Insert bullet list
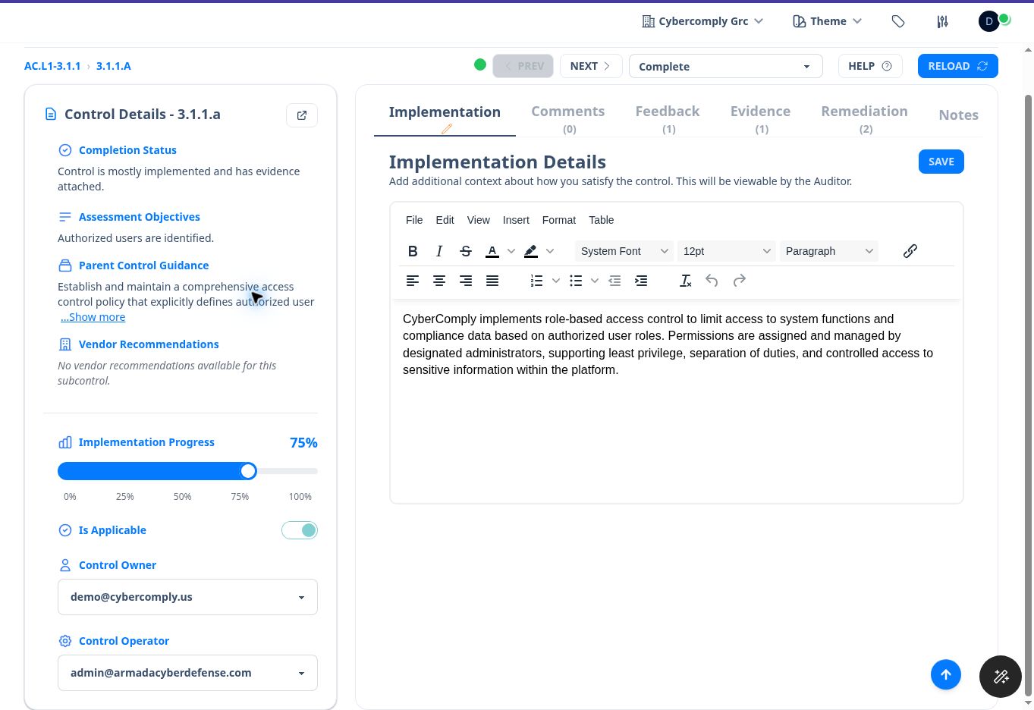1034x710 pixels. 576,281
